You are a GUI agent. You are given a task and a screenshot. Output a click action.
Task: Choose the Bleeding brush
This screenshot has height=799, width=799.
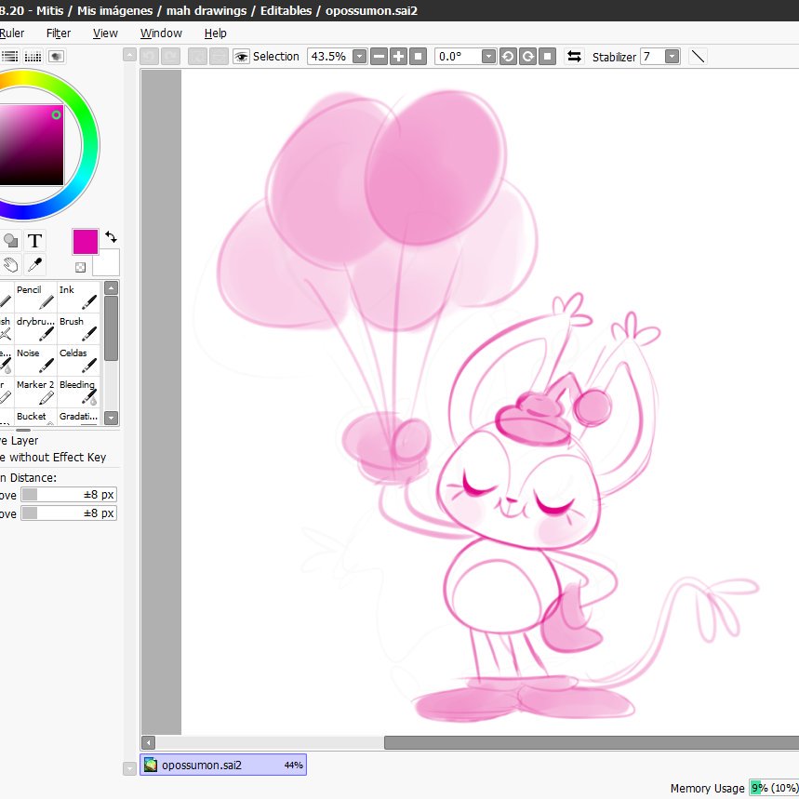click(78, 392)
